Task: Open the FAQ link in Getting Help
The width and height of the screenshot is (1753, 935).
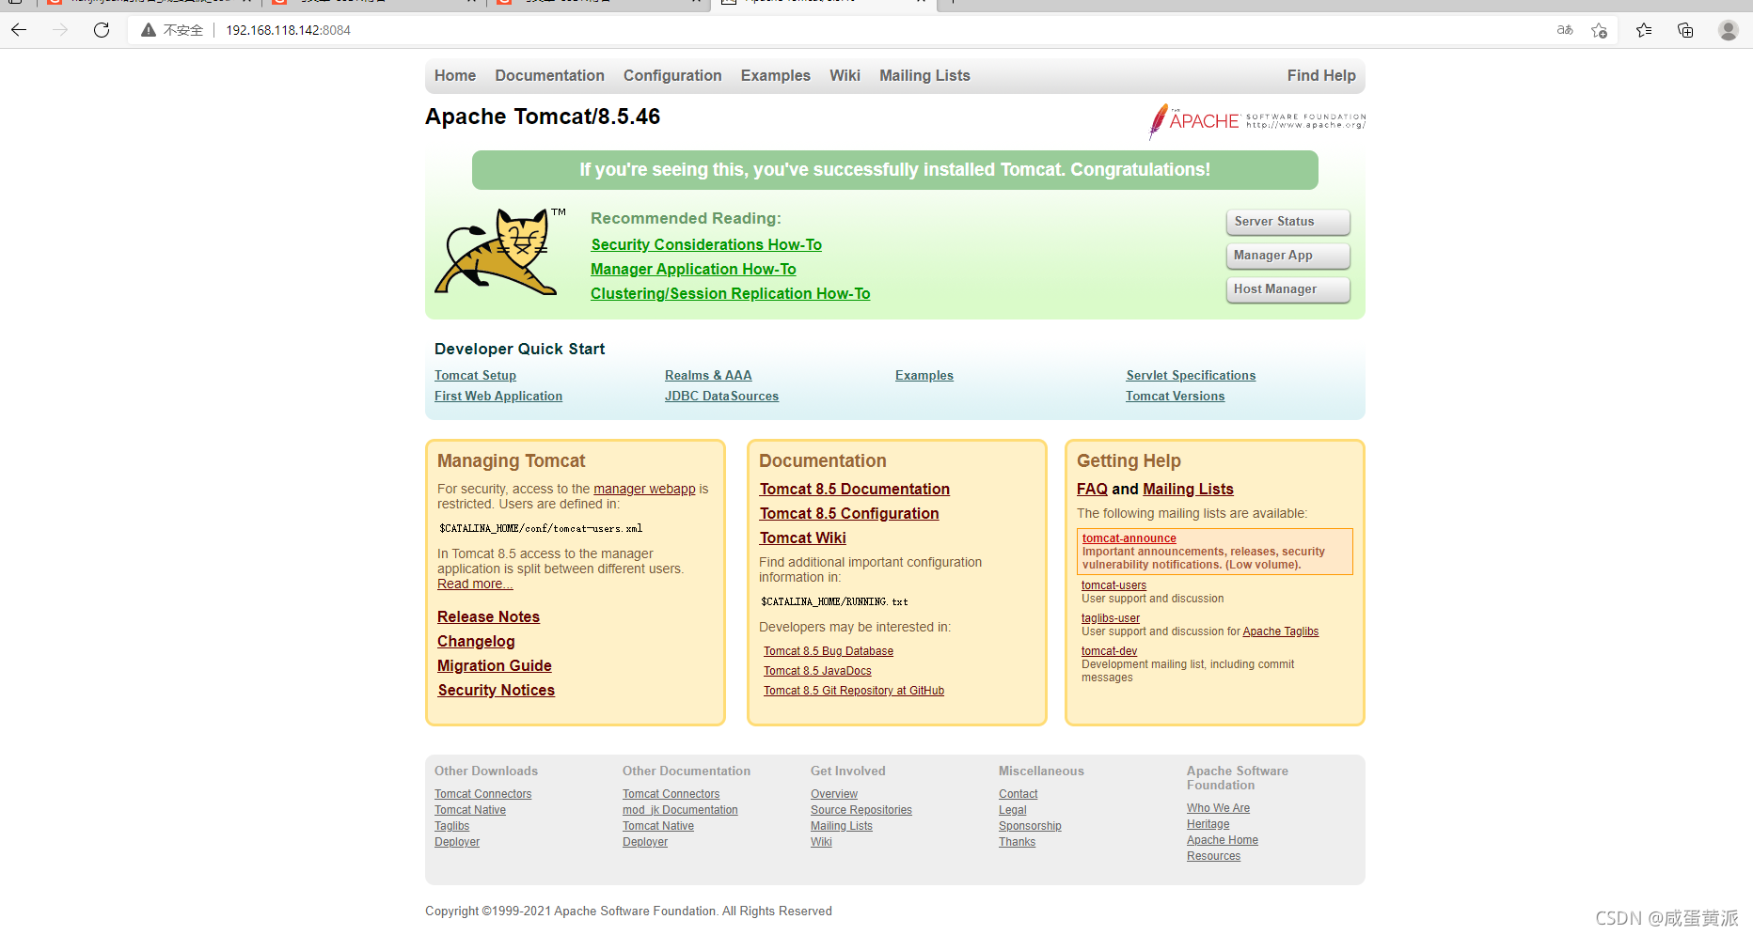Action: [1092, 489]
